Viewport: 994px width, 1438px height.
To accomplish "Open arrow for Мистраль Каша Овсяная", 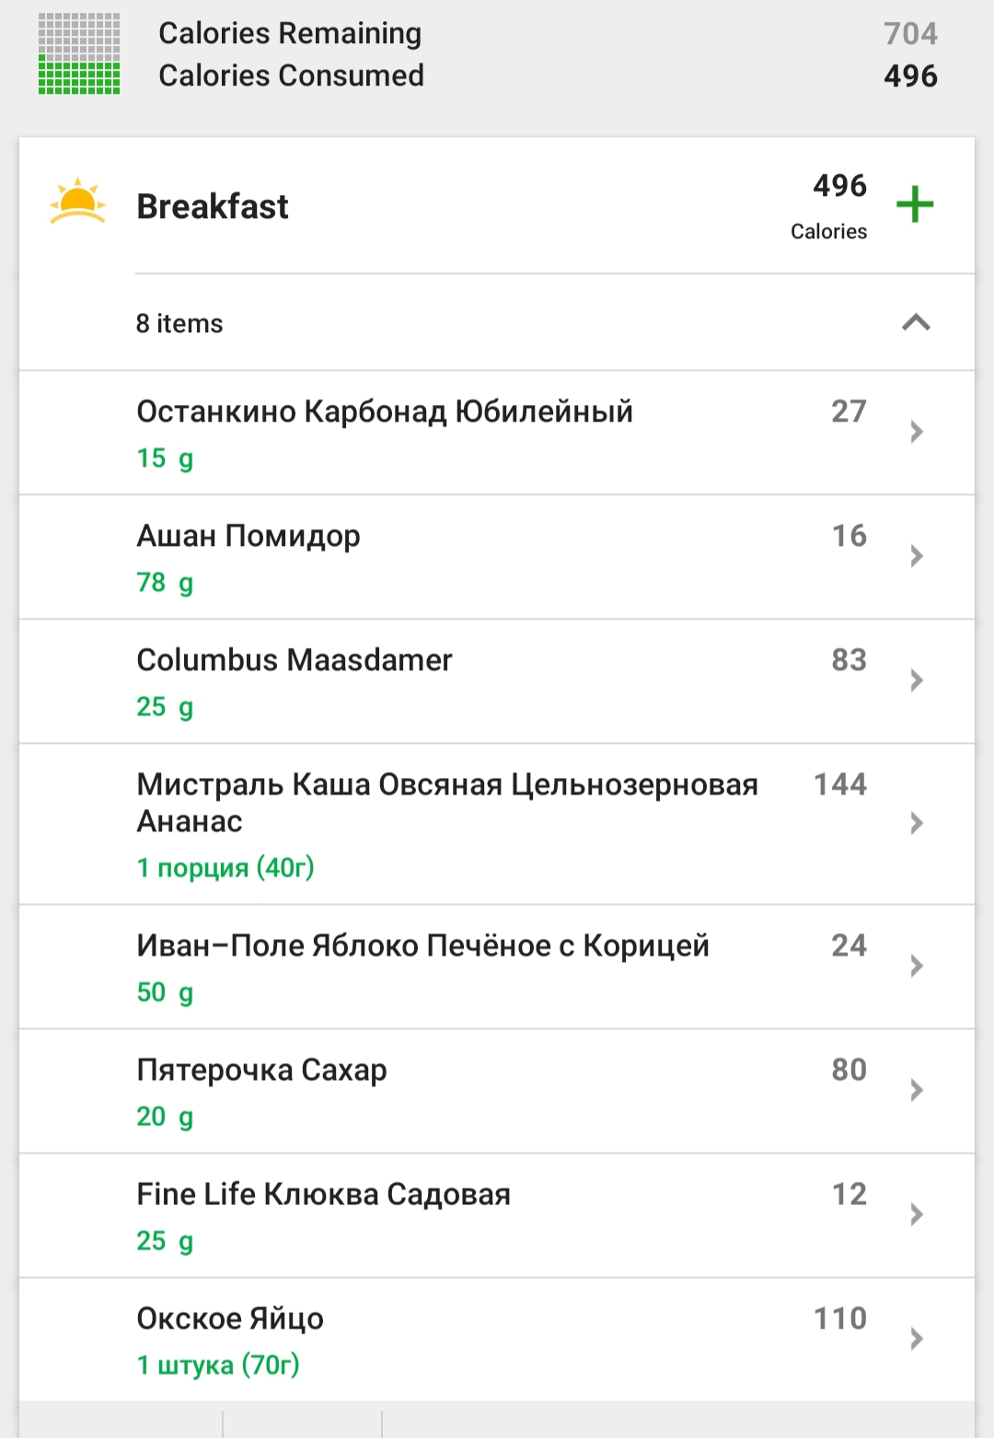I will tap(916, 823).
